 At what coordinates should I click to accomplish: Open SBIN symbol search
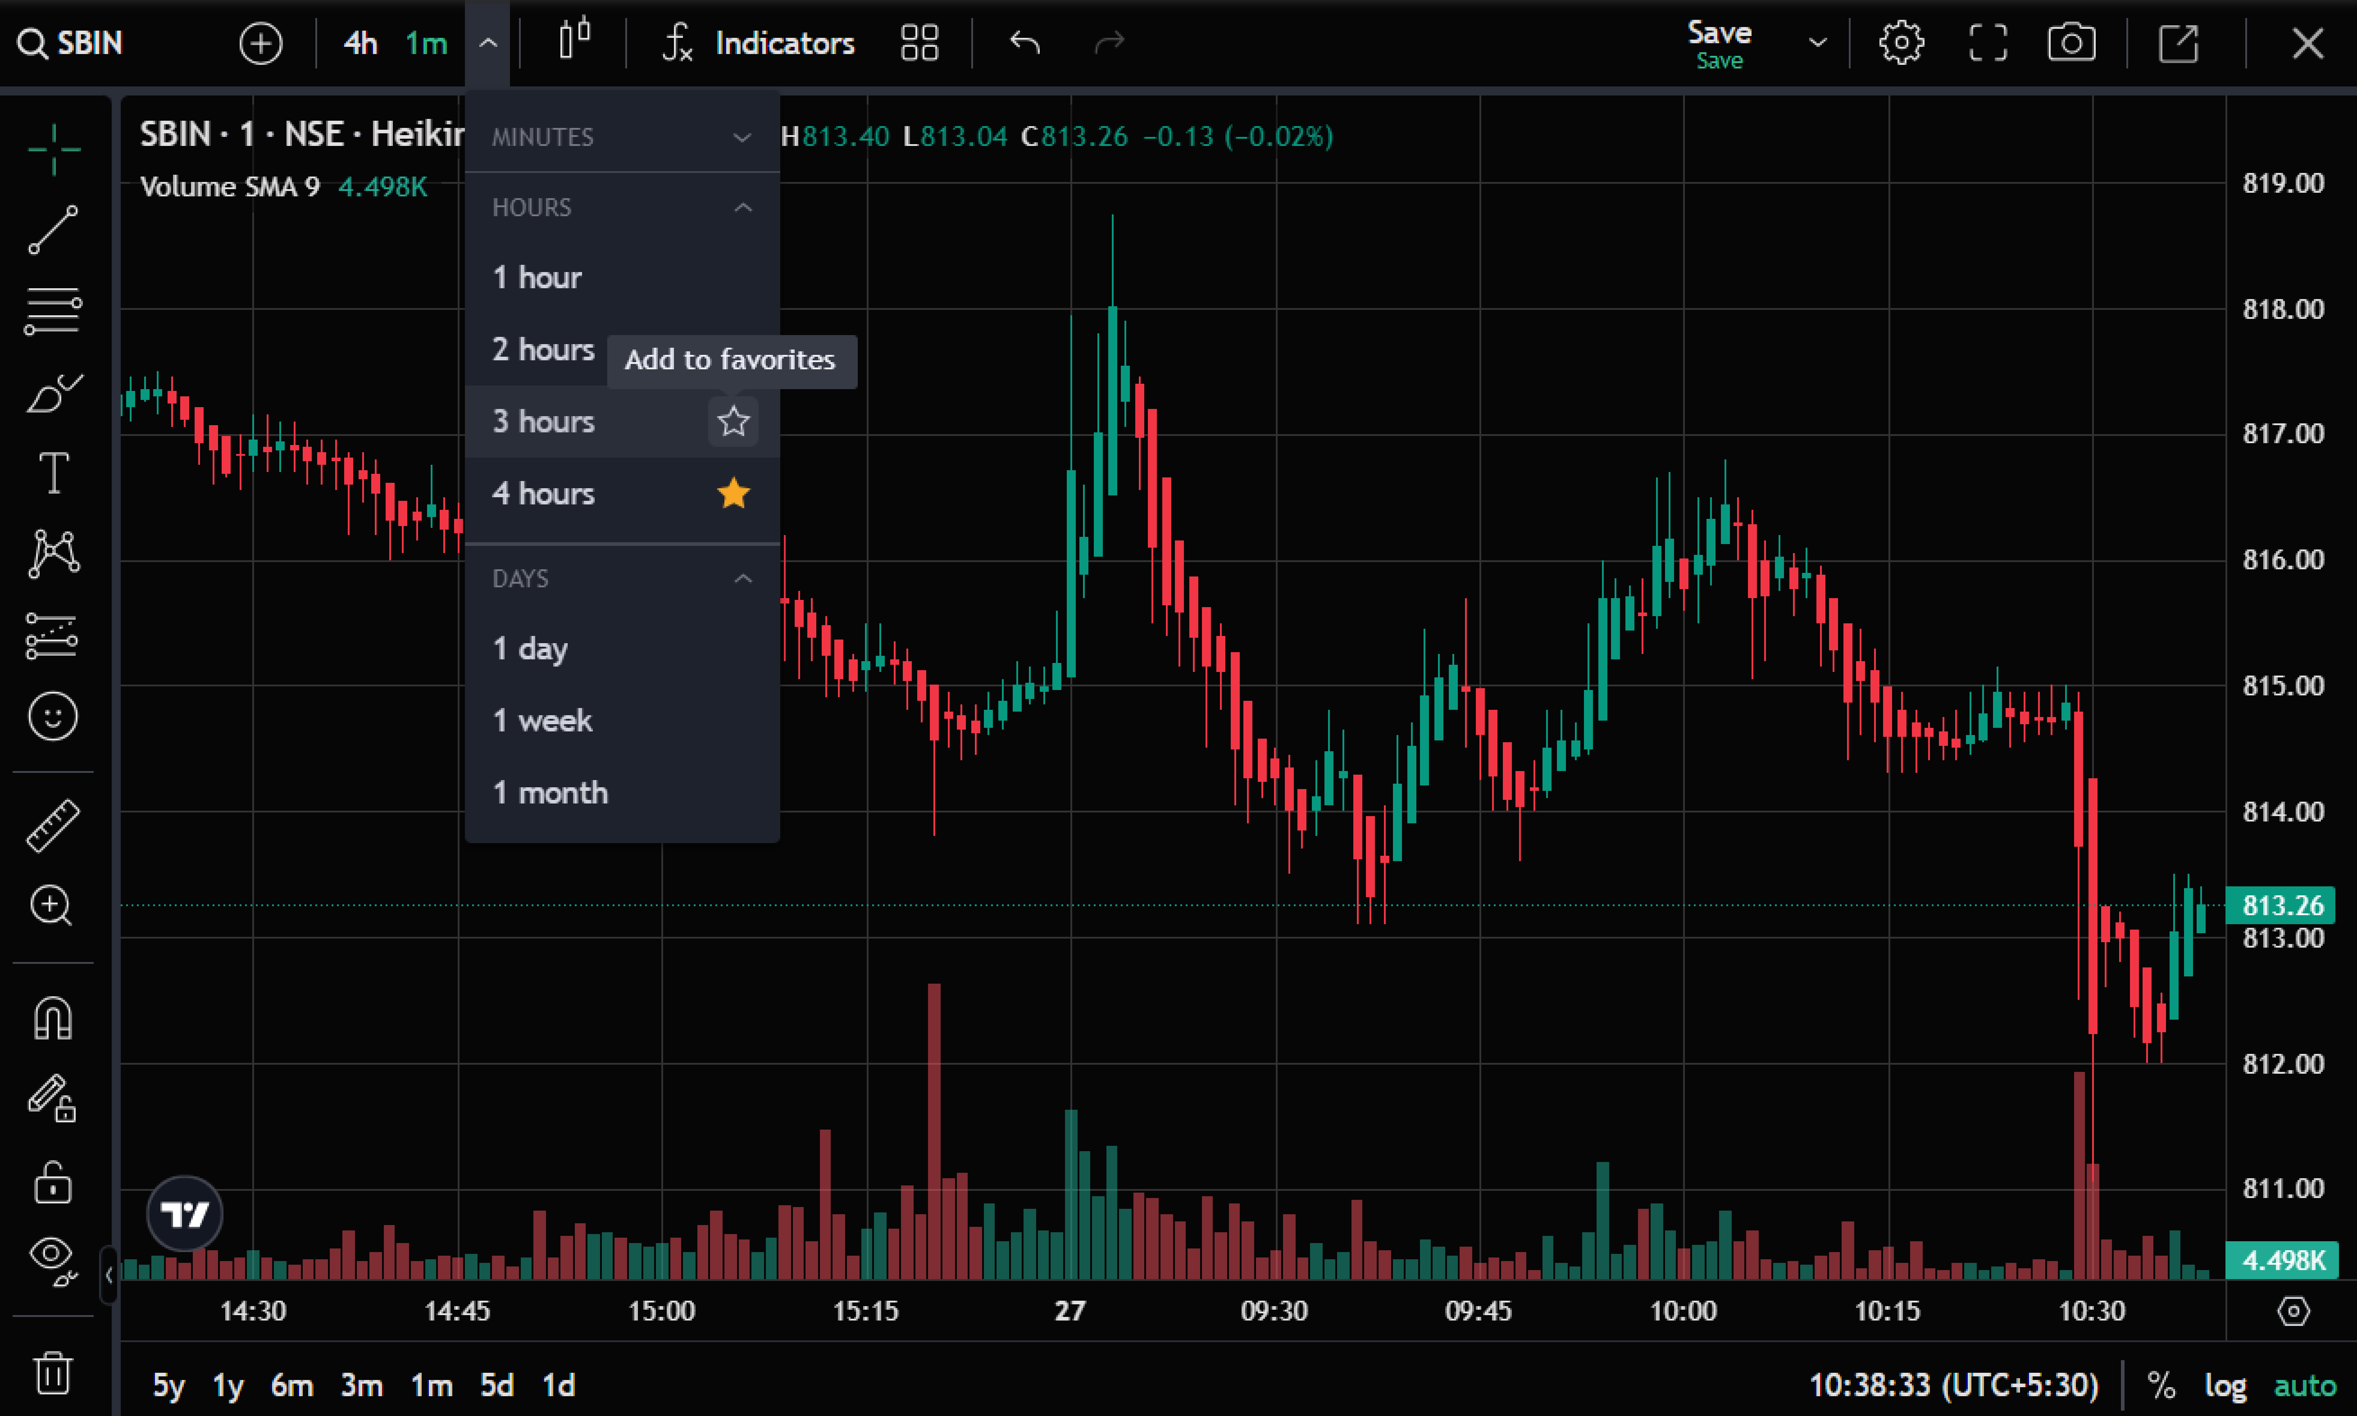point(71,43)
